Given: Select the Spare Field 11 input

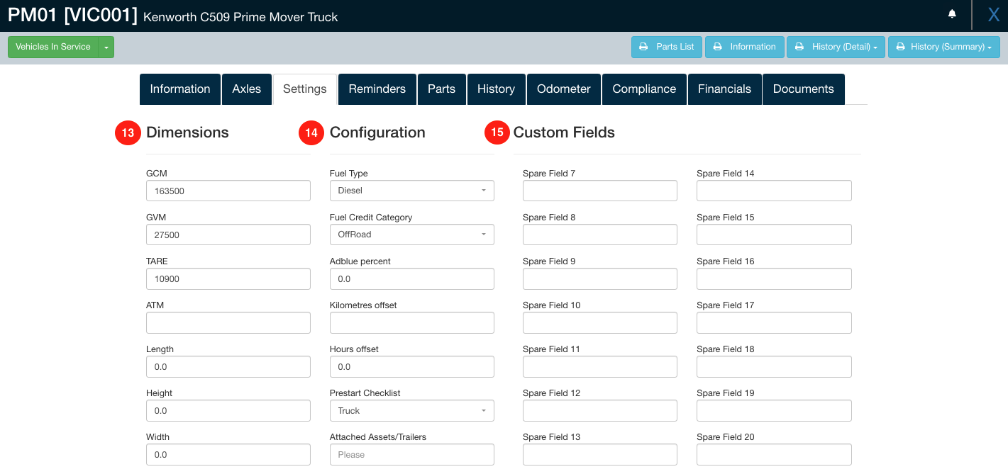Looking at the screenshot, I should tap(600, 366).
